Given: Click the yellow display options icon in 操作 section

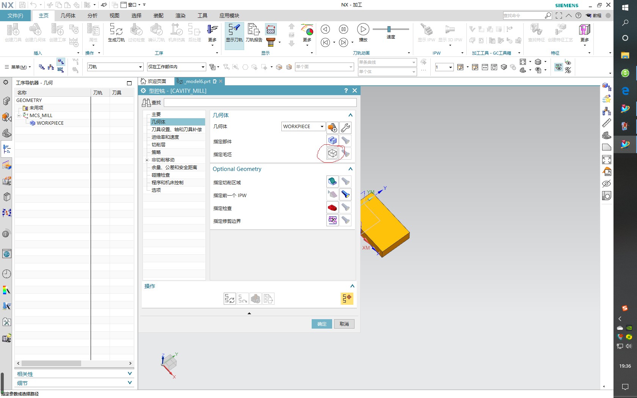Looking at the screenshot, I should click(347, 299).
